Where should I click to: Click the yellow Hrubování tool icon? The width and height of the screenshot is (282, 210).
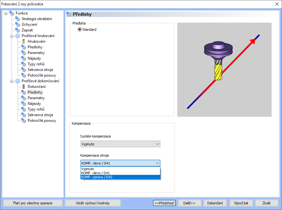(x=24, y=41)
